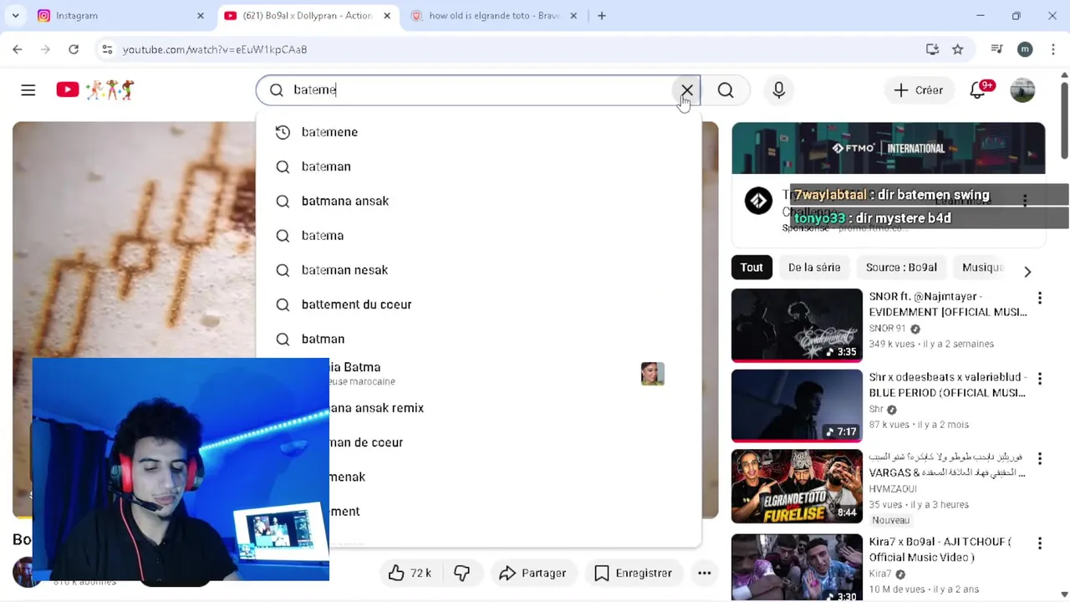Open options for the HVMZAOUI video

(x=1040, y=459)
